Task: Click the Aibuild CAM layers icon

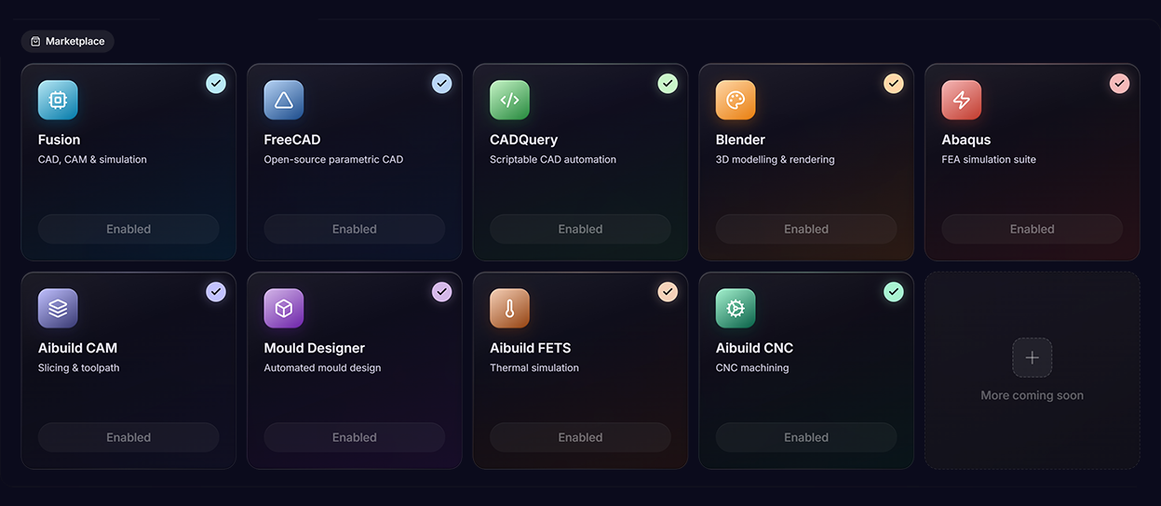Action: [x=58, y=309]
